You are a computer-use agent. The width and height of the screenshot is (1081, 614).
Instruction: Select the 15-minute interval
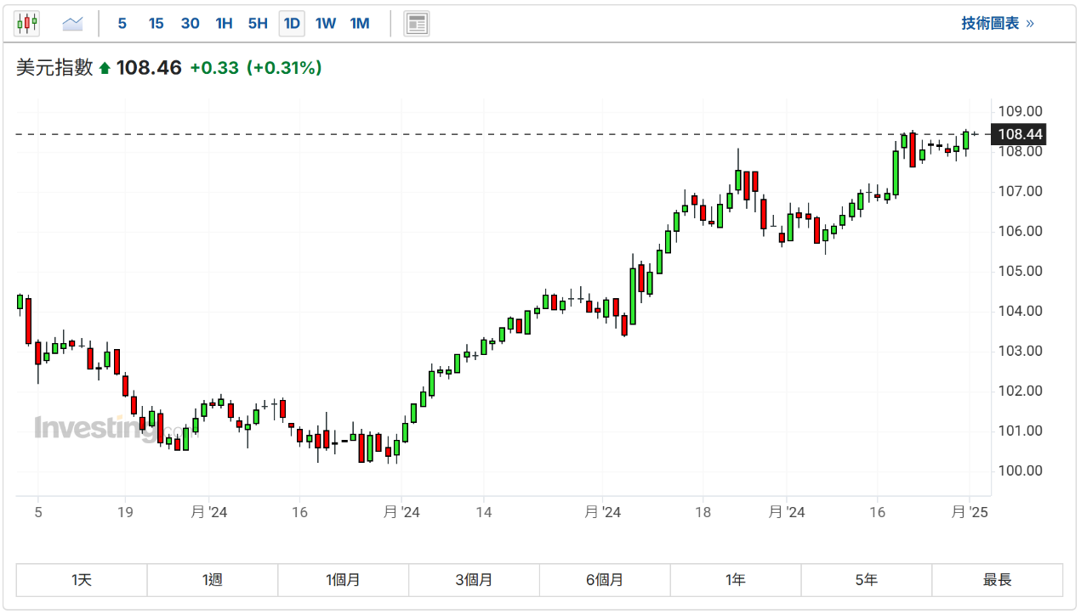(x=156, y=24)
